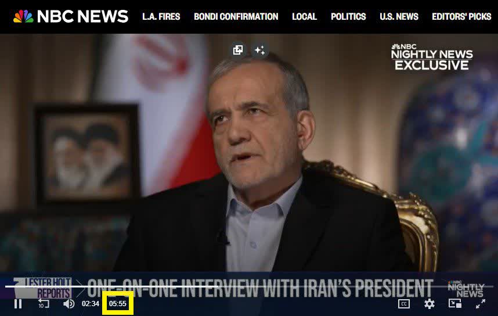Viewport: 498px width, 316px height.
Task: Click the 02:34 elapsed time display
Action: pyautogui.click(x=91, y=304)
